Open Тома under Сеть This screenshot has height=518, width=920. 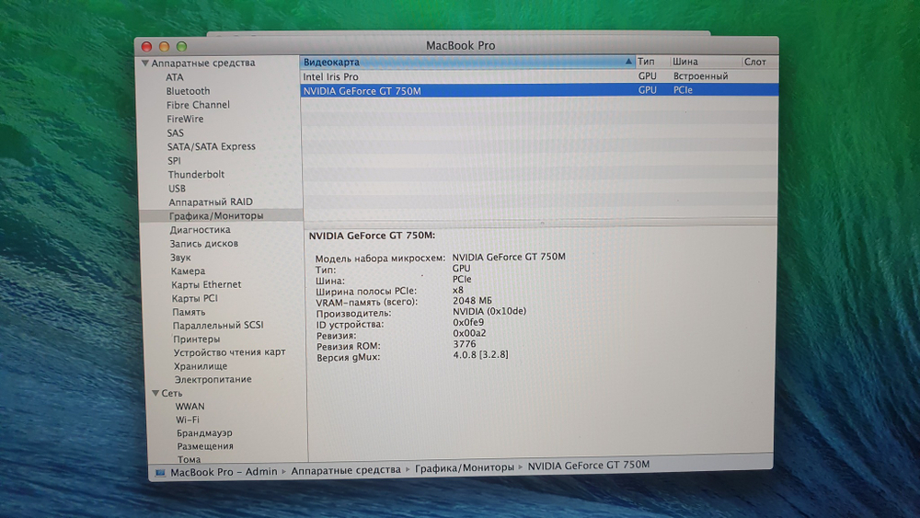[189, 459]
